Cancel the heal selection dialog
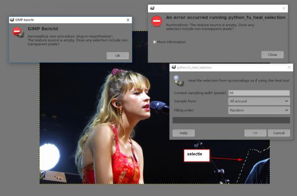Viewport: 297px width, 196px height. (x=279, y=133)
